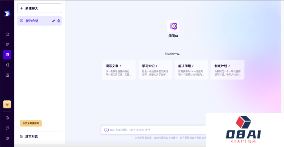Click the gold diamond membership icon
This screenshot has height=147, width=284.
click(x=7, y=104)
